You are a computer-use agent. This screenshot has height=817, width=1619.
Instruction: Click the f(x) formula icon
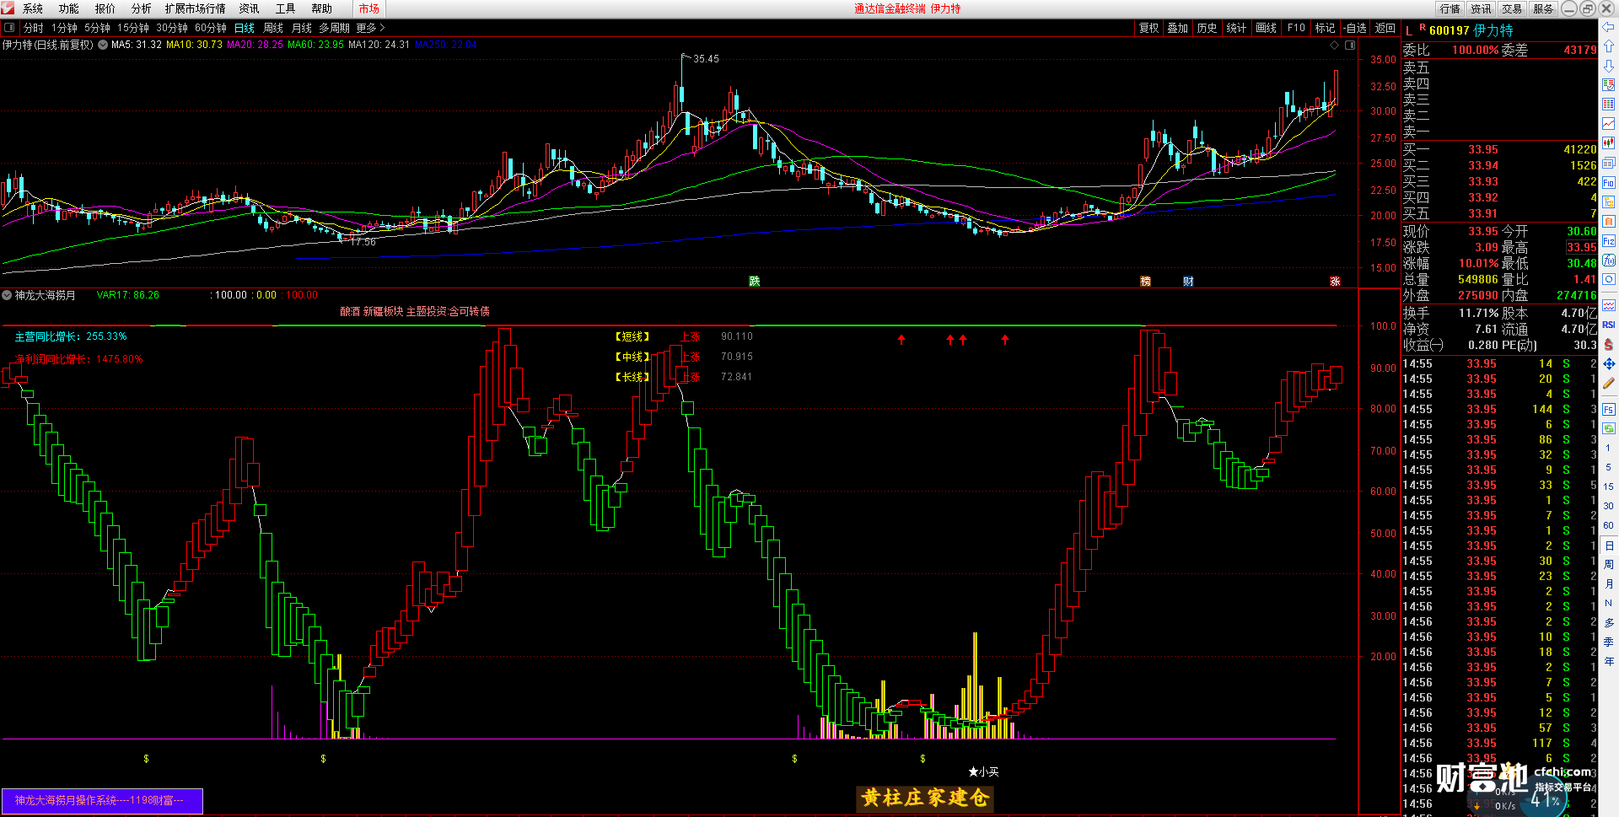[1608, 261]
